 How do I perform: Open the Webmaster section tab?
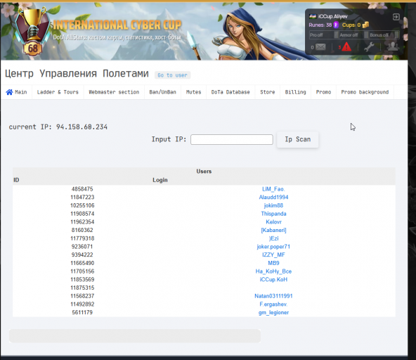click(114, 92)
